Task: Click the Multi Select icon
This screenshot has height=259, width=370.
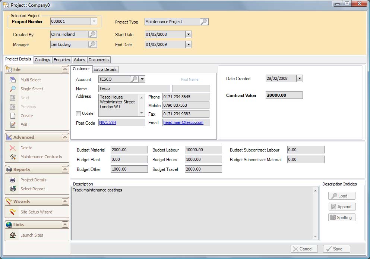Action: pyautogui.click(x=13, y=80)
